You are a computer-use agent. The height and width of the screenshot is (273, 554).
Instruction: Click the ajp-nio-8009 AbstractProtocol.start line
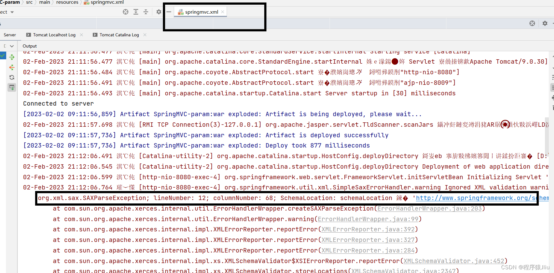pos(239,83)
